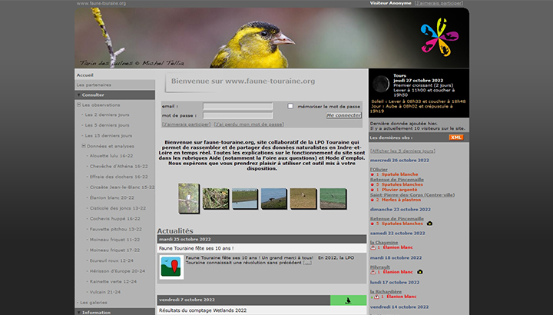Open the Milvrault location link
553x315 pixels.
pos(380,267)
